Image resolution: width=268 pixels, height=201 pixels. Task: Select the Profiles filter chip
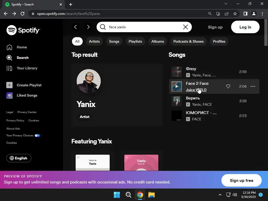click(219, 41)
